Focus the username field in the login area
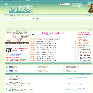This screenshot has width=93, height=93. (77, 4)
